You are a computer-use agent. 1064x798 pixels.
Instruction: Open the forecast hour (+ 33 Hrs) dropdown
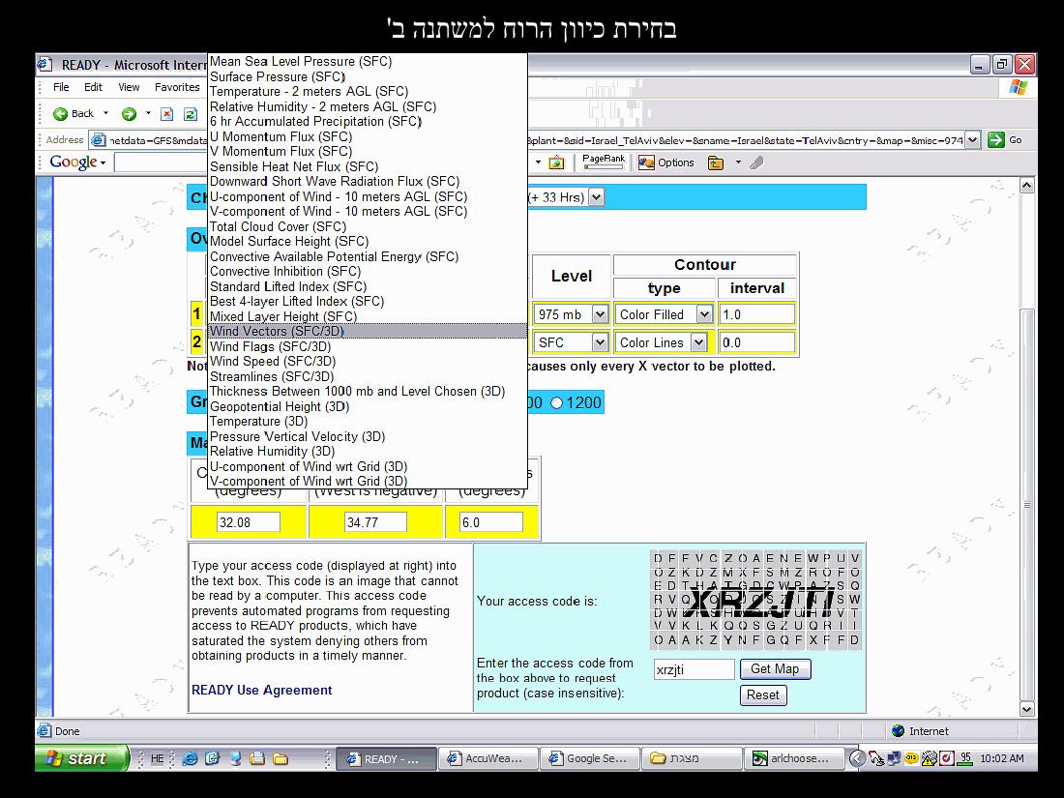[596, 197]
